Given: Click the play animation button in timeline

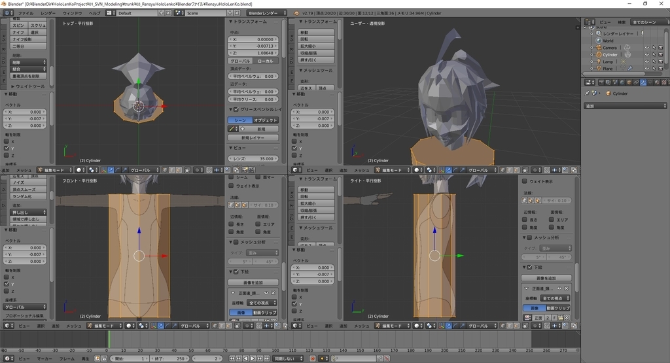Looking at the screenshot, I should 253,358.
